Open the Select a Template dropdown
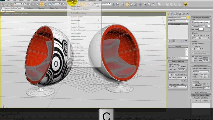 [x=178, y=58]
